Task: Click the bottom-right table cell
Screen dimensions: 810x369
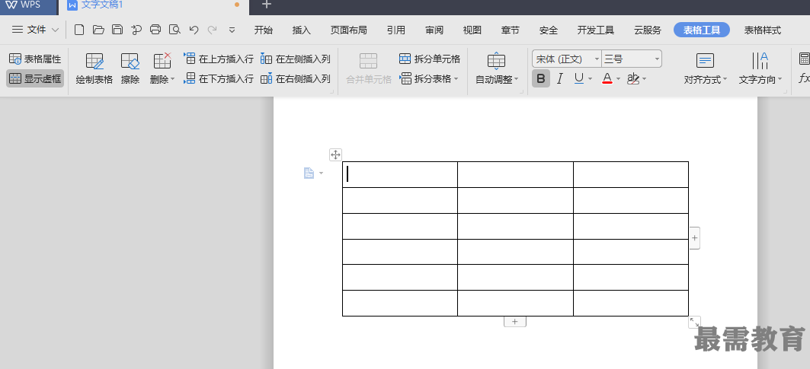Action: point(631,303)
